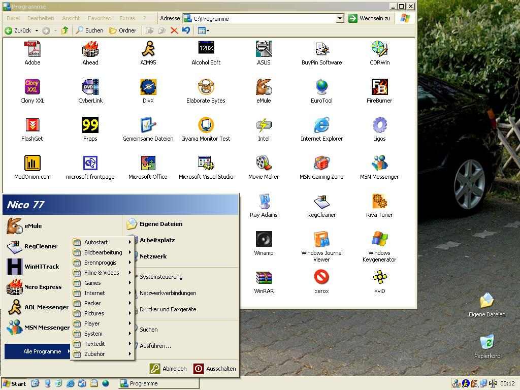Select the Elaborate Bytes icon
Viewport: 520px width, 390px height.
pos(206,87)
